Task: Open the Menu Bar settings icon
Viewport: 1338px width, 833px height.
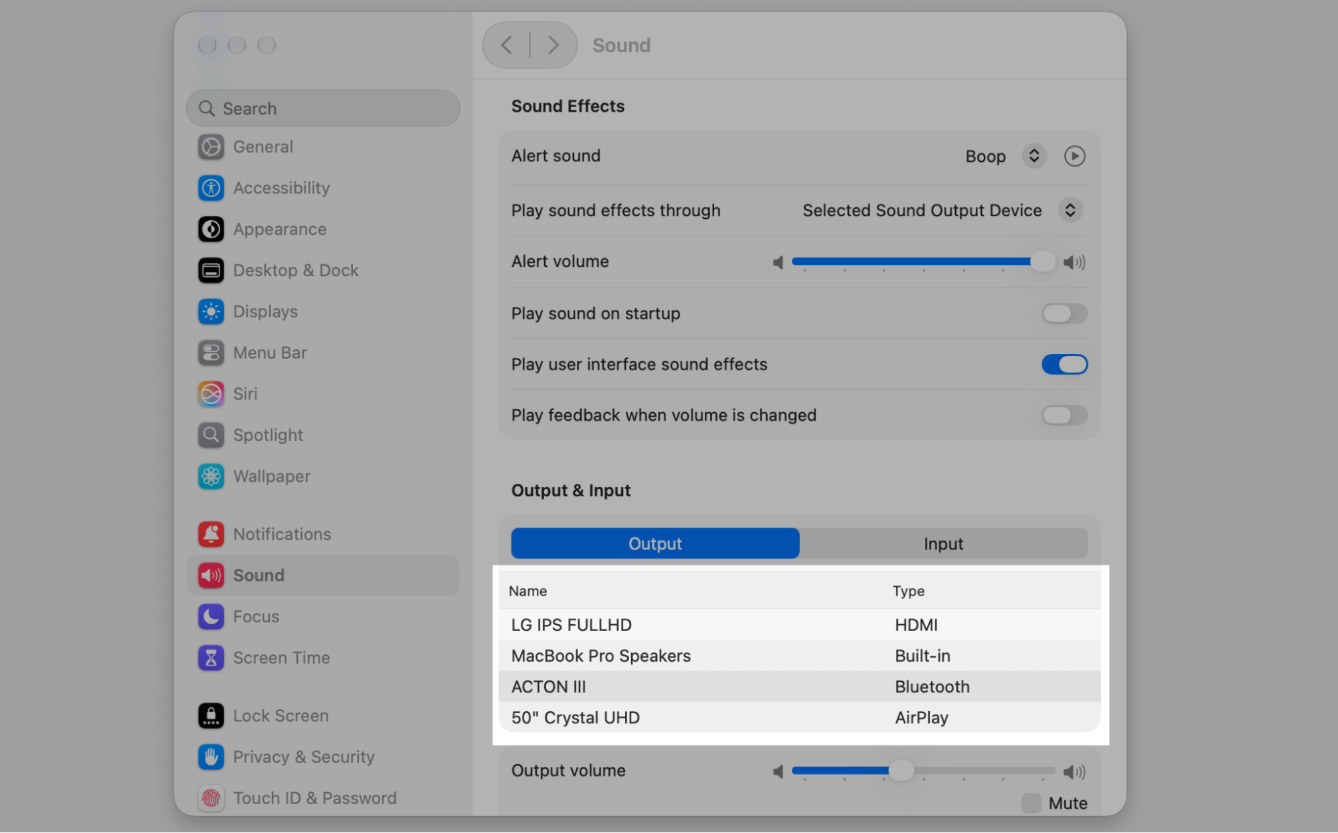Action: point(211,353)
